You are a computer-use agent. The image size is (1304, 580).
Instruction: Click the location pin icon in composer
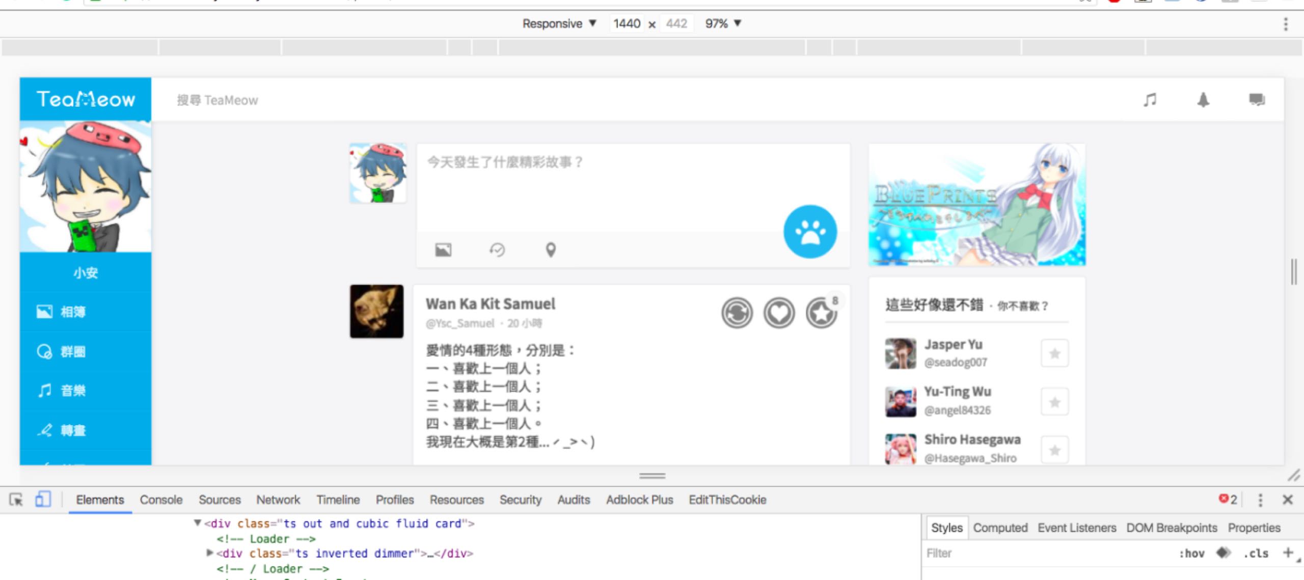551,250
